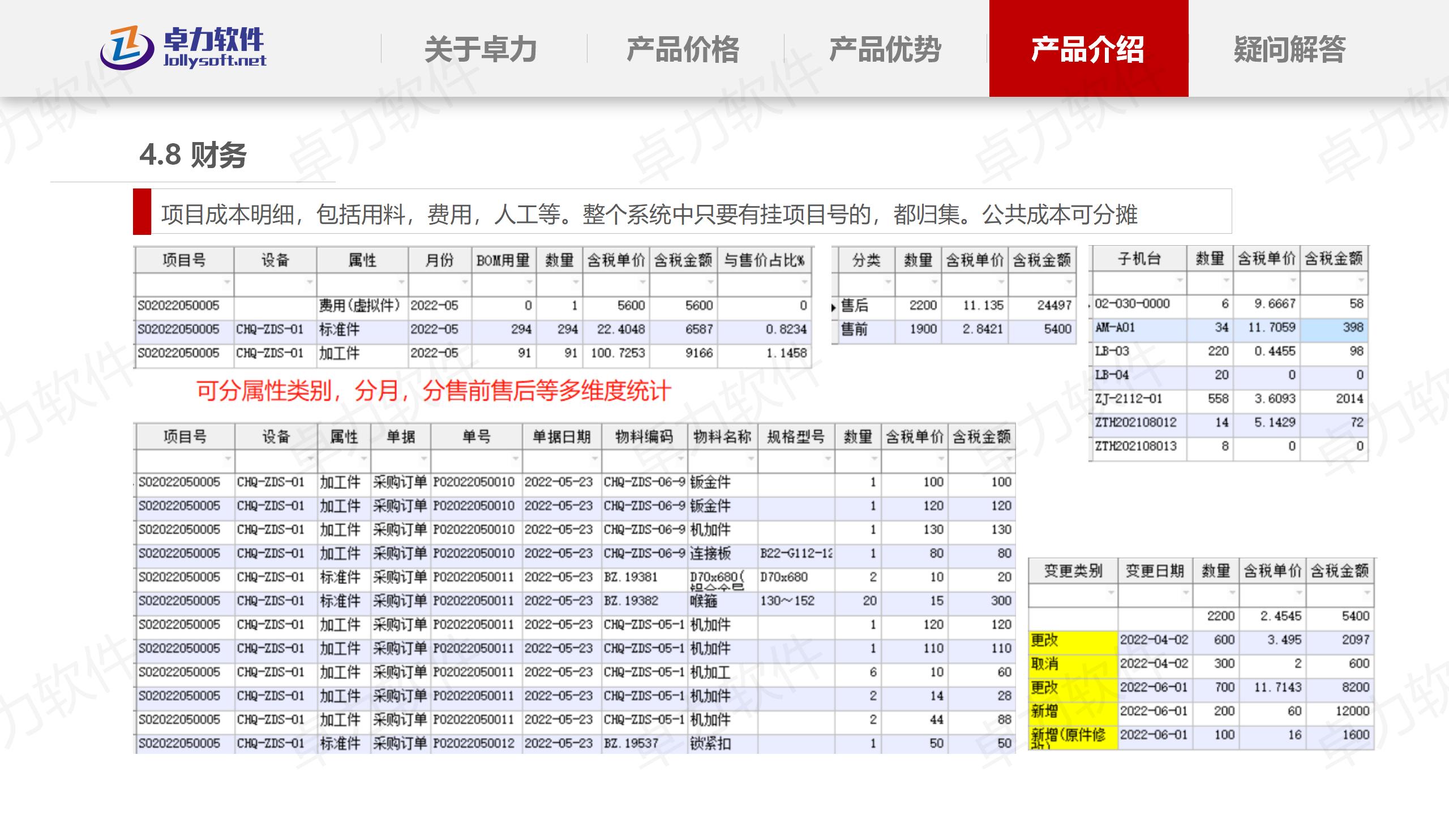Click the 变更类别 column header
This screenshot has width=1449, height=815.
pyautogui.click(x=1073, y=570)
